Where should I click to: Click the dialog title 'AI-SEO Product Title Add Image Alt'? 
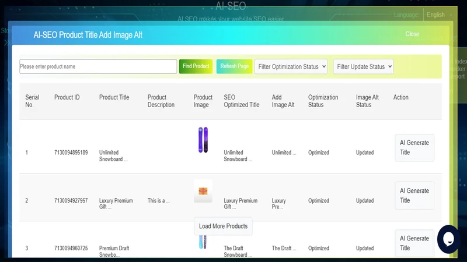click(88, 35)
